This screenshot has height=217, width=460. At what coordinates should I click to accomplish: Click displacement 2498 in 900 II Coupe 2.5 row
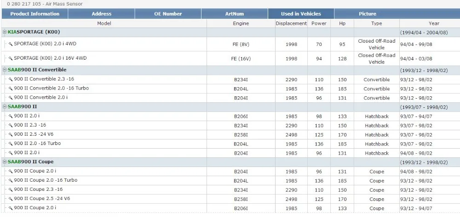tap(291, 199)
